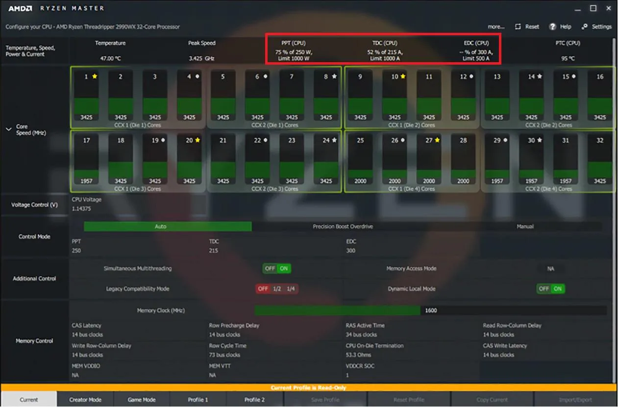This screenshot has height=407, width=618.
Task: Toggle the Dynamic Local Mode switch
Action: tap(551, 289)
